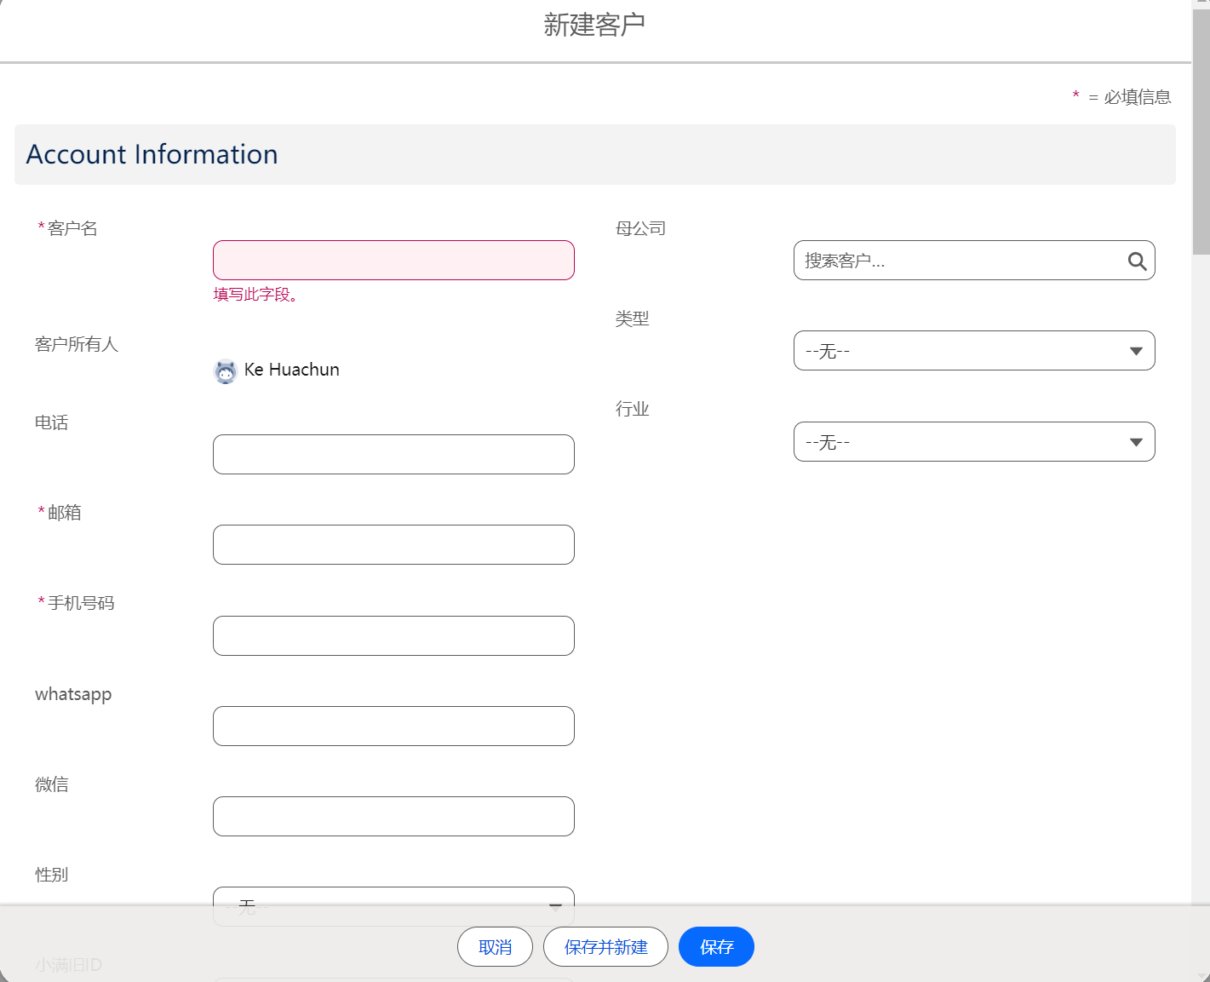Click the blue 保存 button
The height and width of the screenshot is (982, 1210).
click(716, 947)
